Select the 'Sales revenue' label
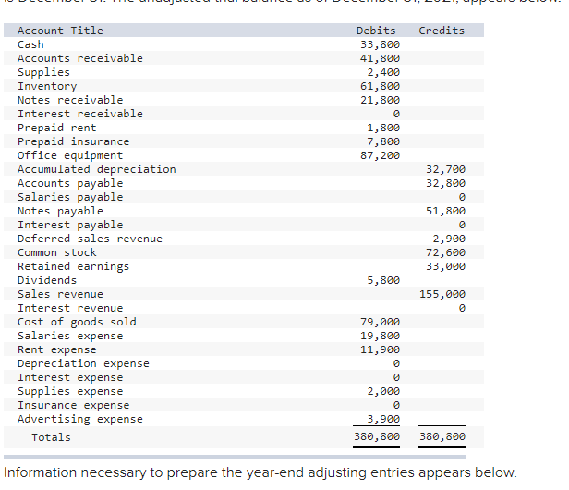The height and width of the screenshot is (490, 569). pos(60,294)
